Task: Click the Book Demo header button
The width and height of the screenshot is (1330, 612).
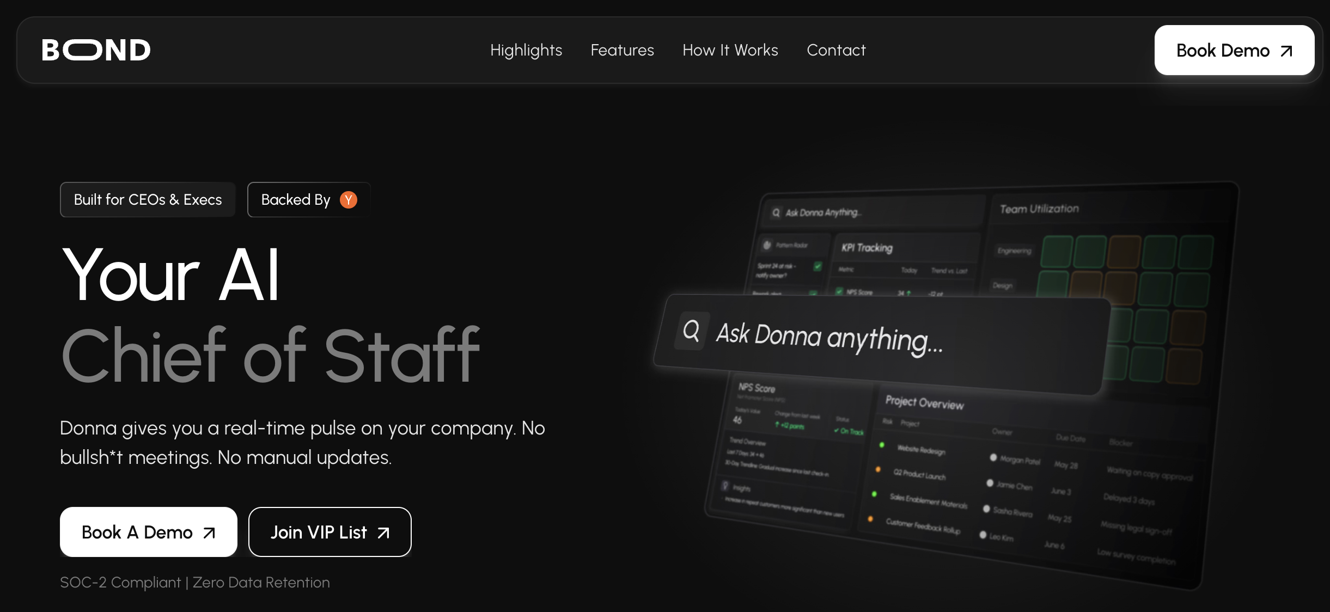Action: click(1234, 50)
